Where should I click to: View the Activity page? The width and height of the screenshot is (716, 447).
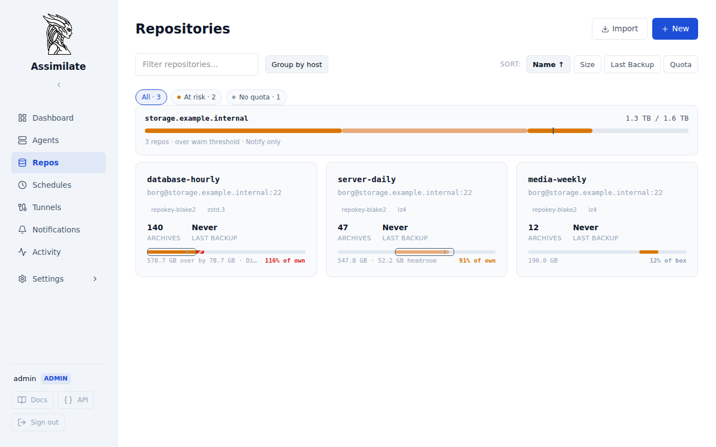[58, 252]
